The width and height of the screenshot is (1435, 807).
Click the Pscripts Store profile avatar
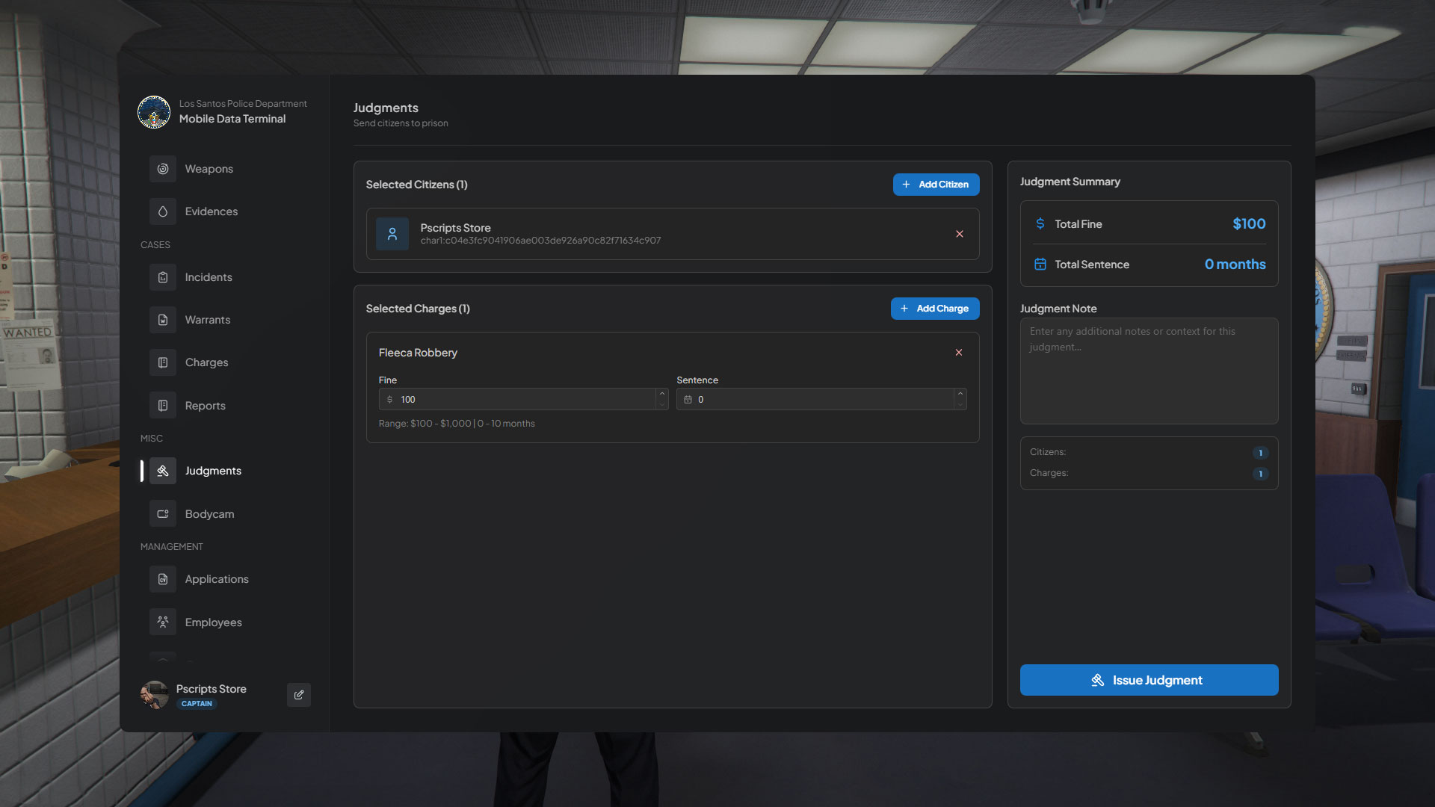155,695
